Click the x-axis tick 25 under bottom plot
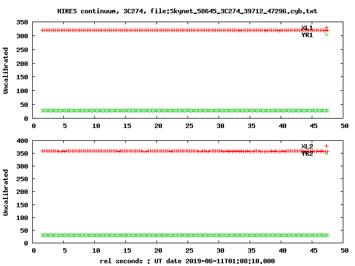 tap(189, 250)
